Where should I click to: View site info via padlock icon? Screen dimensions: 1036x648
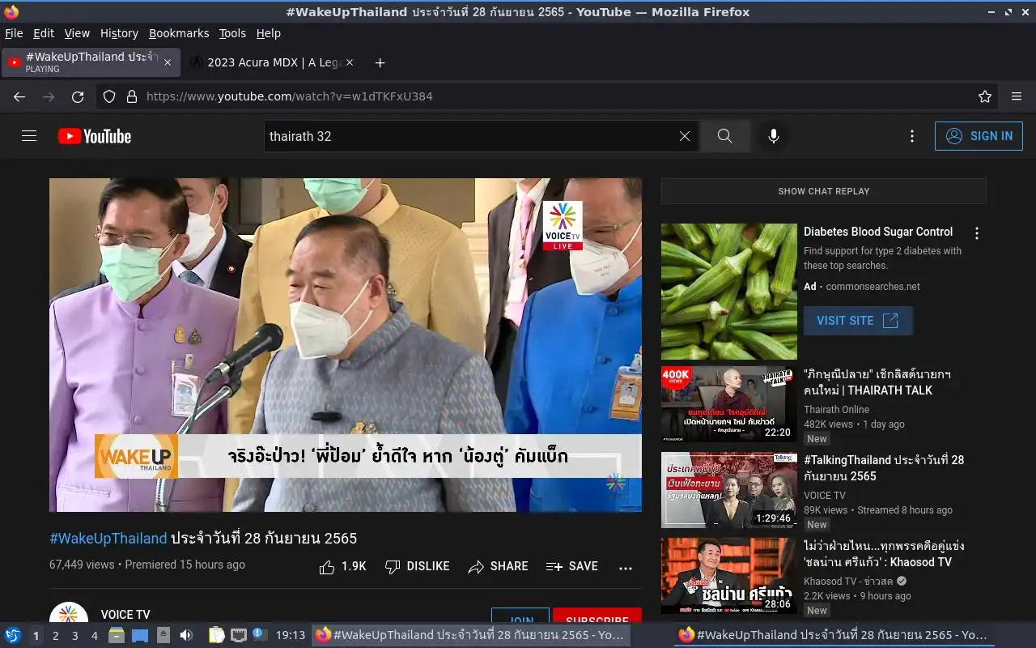point(132,96)
